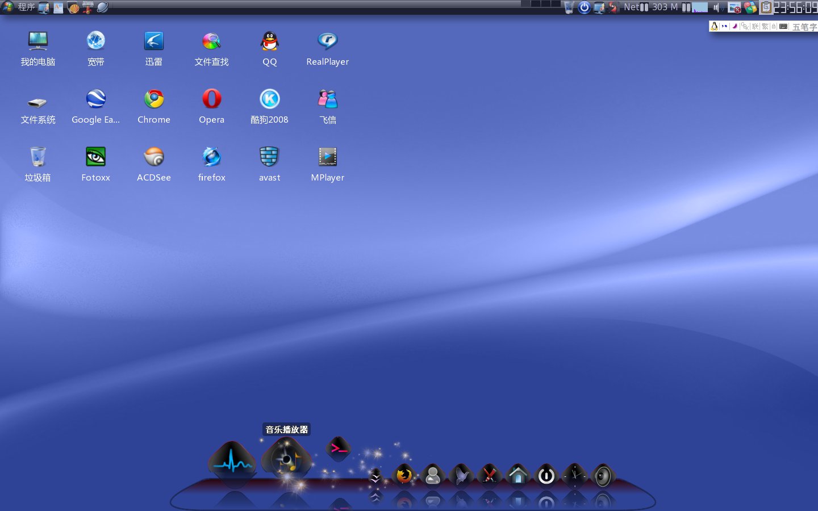This screenshot has height=511, width=818.
Task: Toggle 繁 traditional Chinese on IME bar
Action: click(x=765, y=26)
